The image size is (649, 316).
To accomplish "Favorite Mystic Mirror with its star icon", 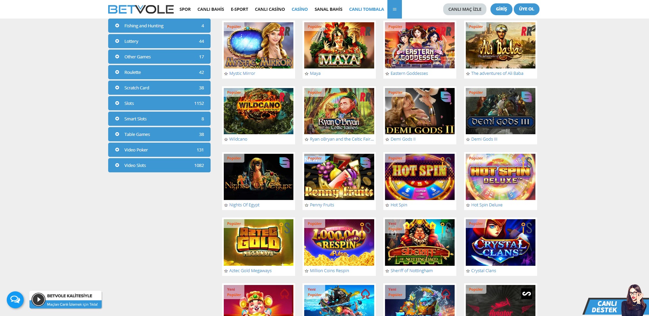I will 226,74.
